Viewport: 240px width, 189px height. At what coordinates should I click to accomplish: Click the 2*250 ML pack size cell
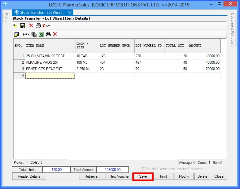pyautogui.click(x=87, y=69)
